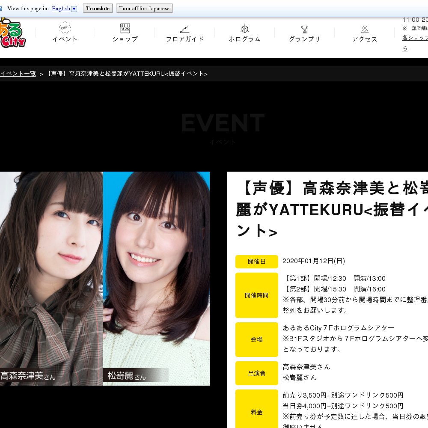Viewport: 428px width, 428px height.
Task: Click the floor guide stairs icon
Action: coord(185,29)
